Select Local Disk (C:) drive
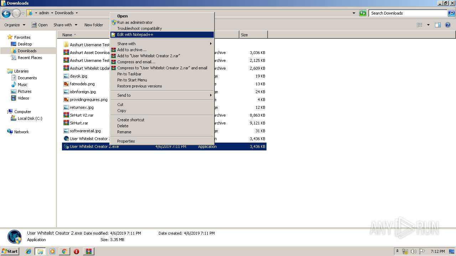456x256 pixels. 30,118
